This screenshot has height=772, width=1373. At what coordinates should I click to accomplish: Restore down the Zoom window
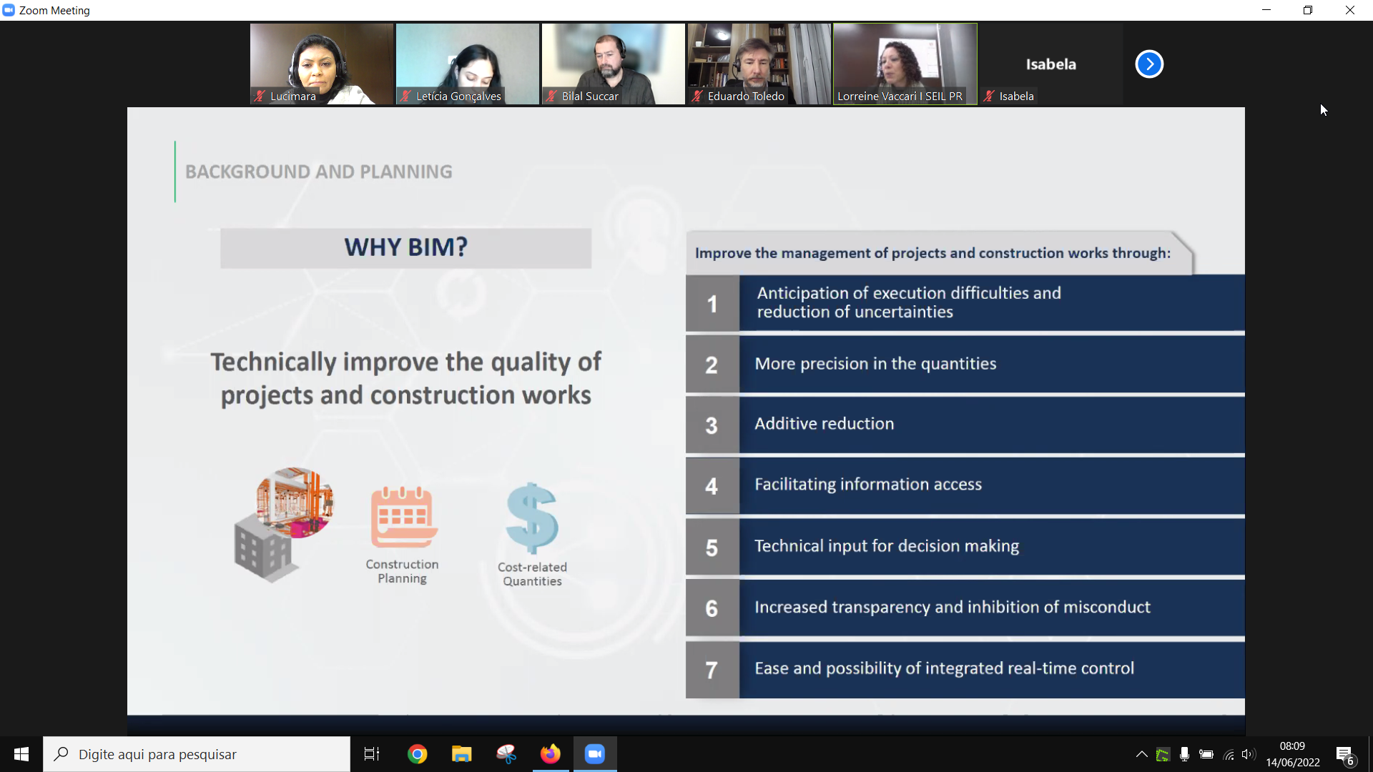(1308, 10)
